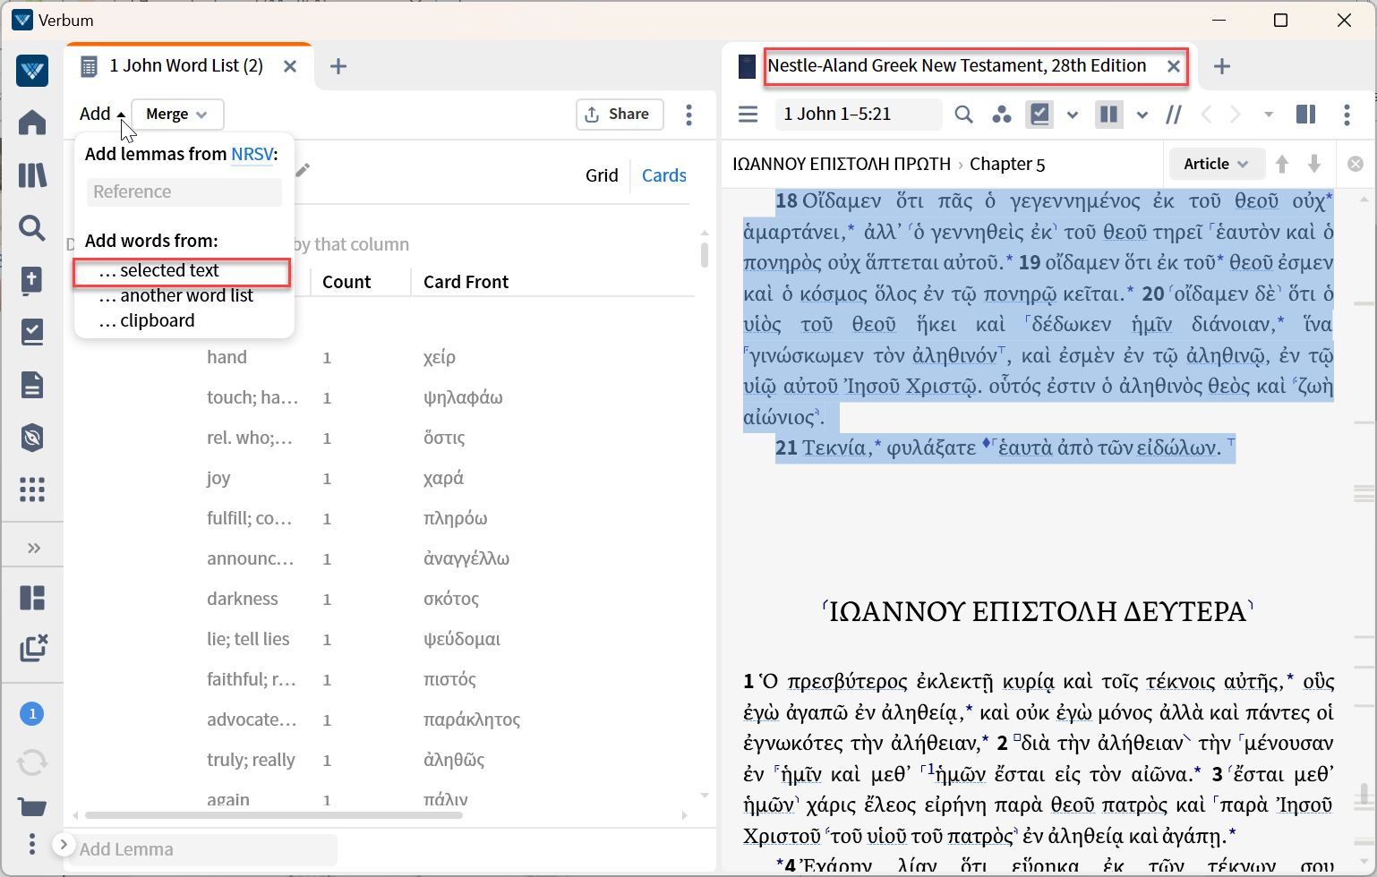Click the Add Lemma input field

point(206,849)
